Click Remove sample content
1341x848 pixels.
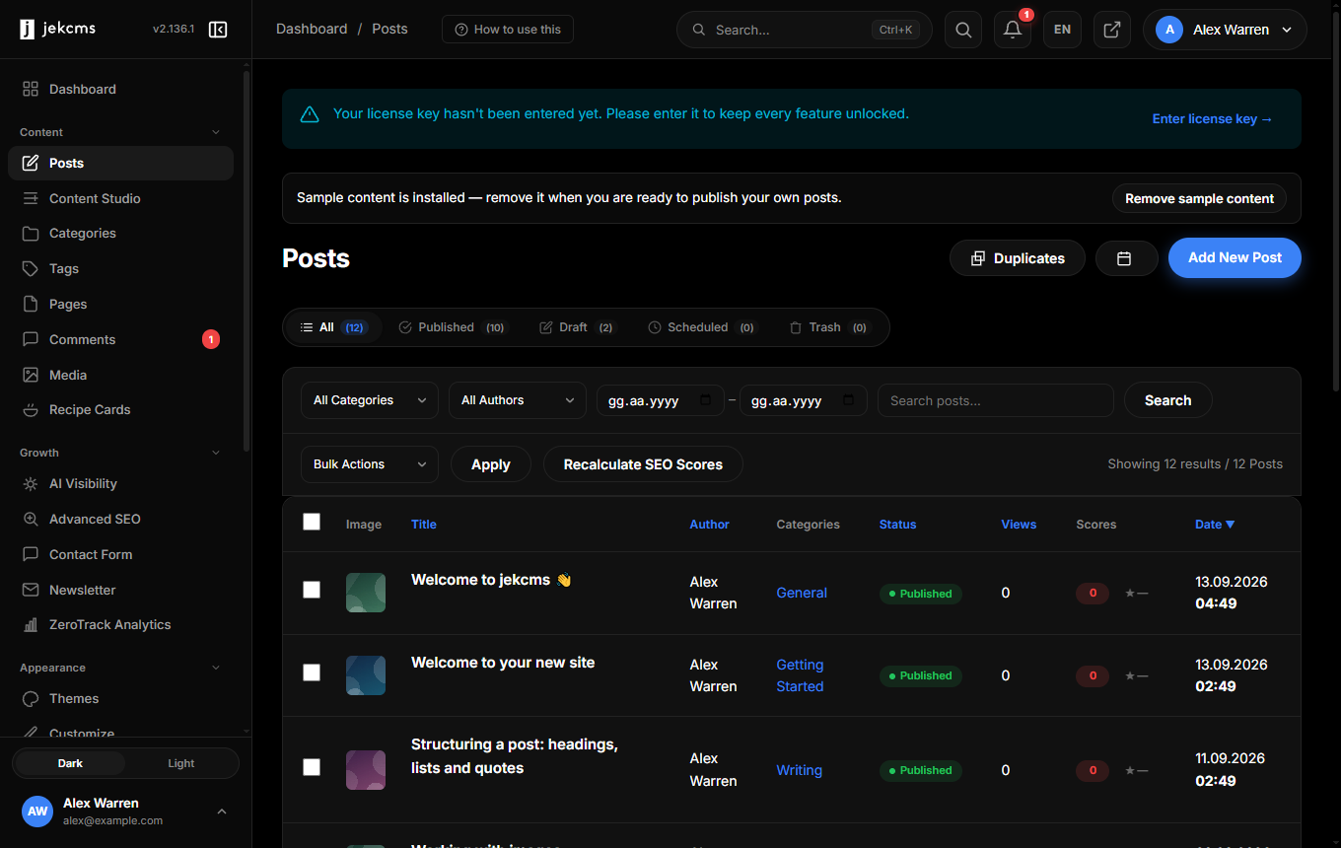click(x=1199, y=198)
